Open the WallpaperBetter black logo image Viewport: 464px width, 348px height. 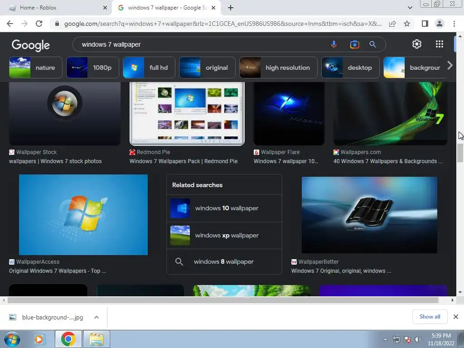pos(369,215)
